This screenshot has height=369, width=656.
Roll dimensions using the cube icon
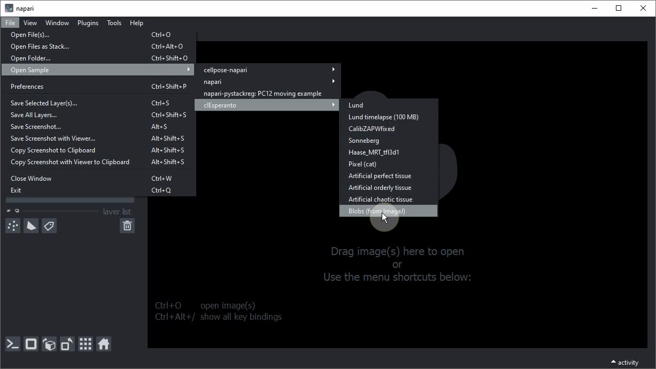tap(49, 344)
